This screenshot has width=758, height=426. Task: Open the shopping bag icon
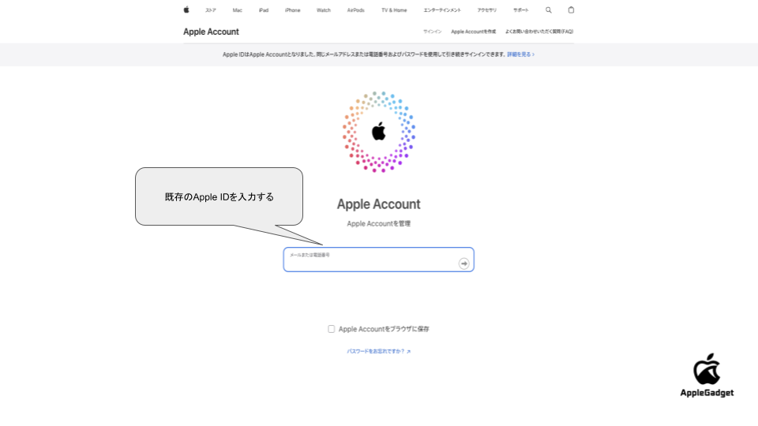[571, 9]
